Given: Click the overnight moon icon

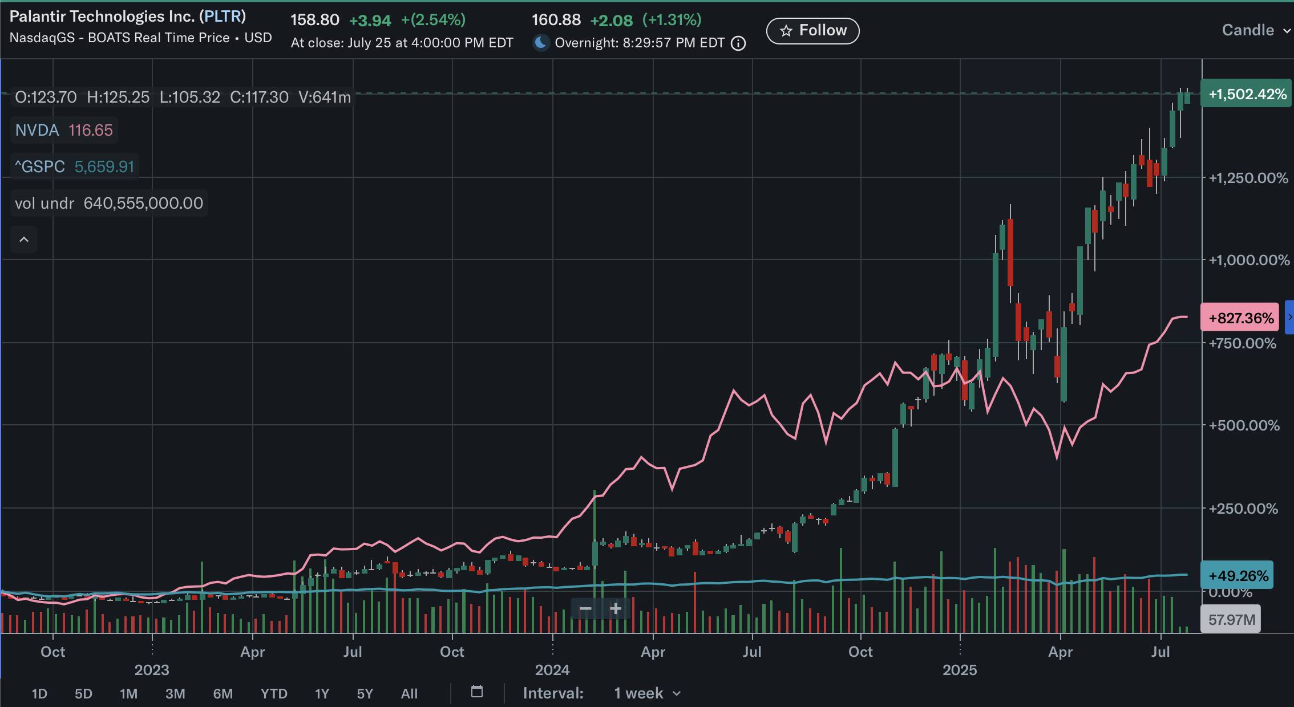Looking at the screenshot, I should click(x=541, y=43).
